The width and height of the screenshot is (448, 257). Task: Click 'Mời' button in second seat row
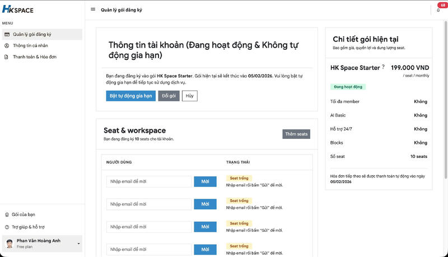pyautogui.click(x=205, y=204)
